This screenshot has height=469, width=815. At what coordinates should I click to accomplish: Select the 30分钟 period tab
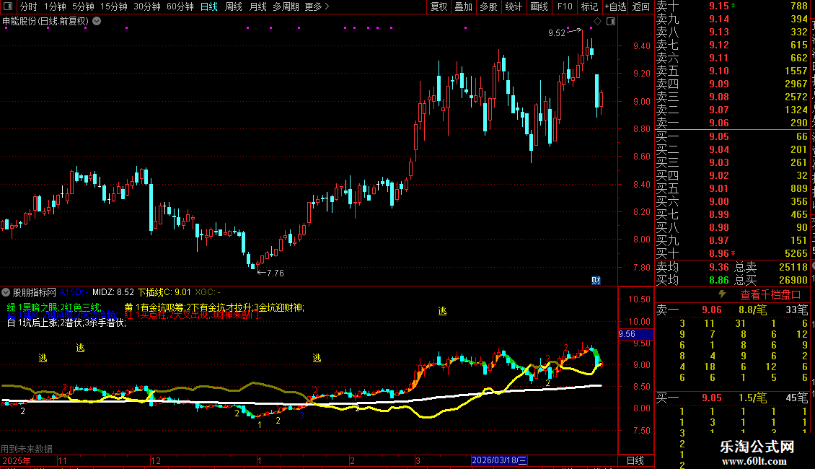[147, 6]
